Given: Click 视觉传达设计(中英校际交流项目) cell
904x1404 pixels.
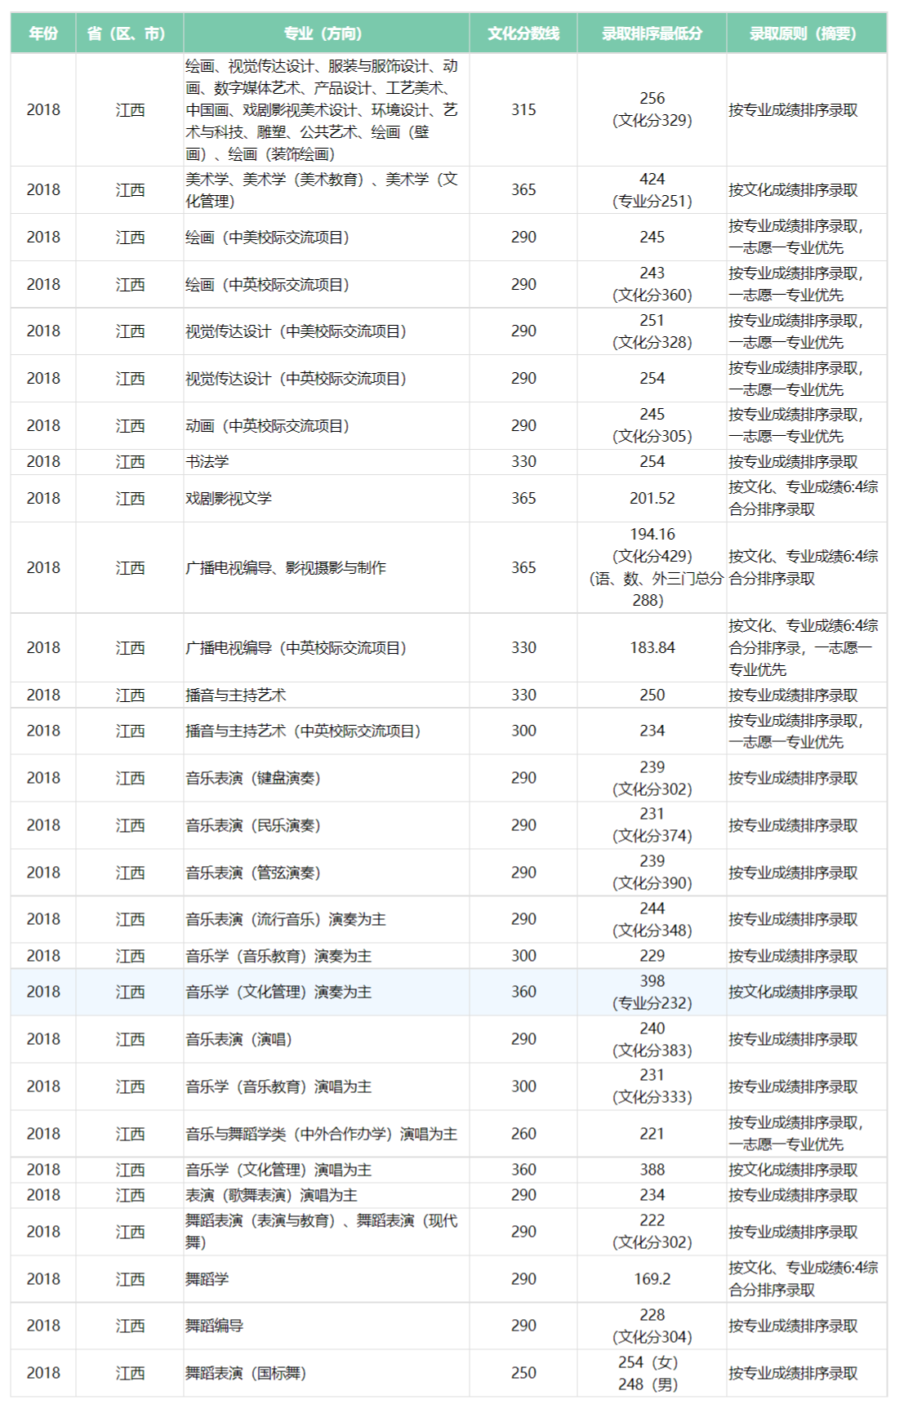Looking at the screenshot, I should (327, 379).
